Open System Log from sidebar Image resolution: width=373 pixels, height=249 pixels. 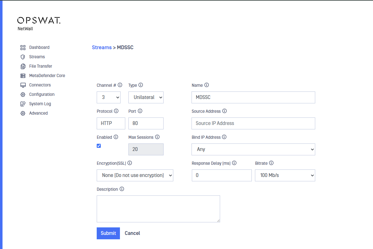tap(40, 104)
